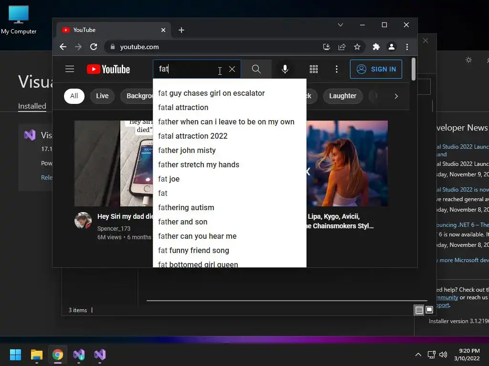Choose suggestion 'father when can i leave to be on my own'
The width and height of the screenshot is (489, 366).
[x=230, y=122]
